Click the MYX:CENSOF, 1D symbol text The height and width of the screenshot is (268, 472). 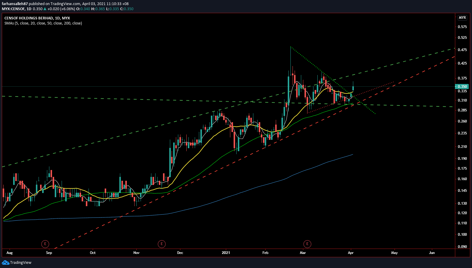[16, 9]
